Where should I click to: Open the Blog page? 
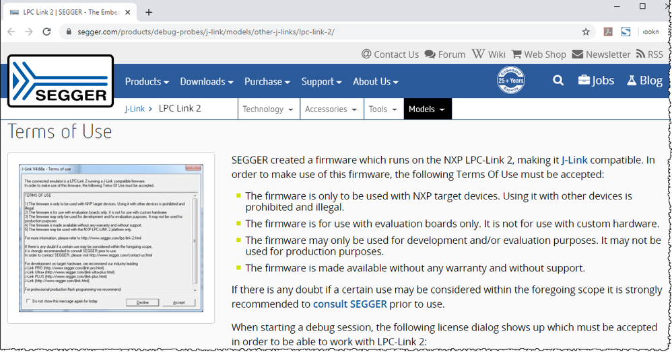pyautogui.click(x=644, y=81)
